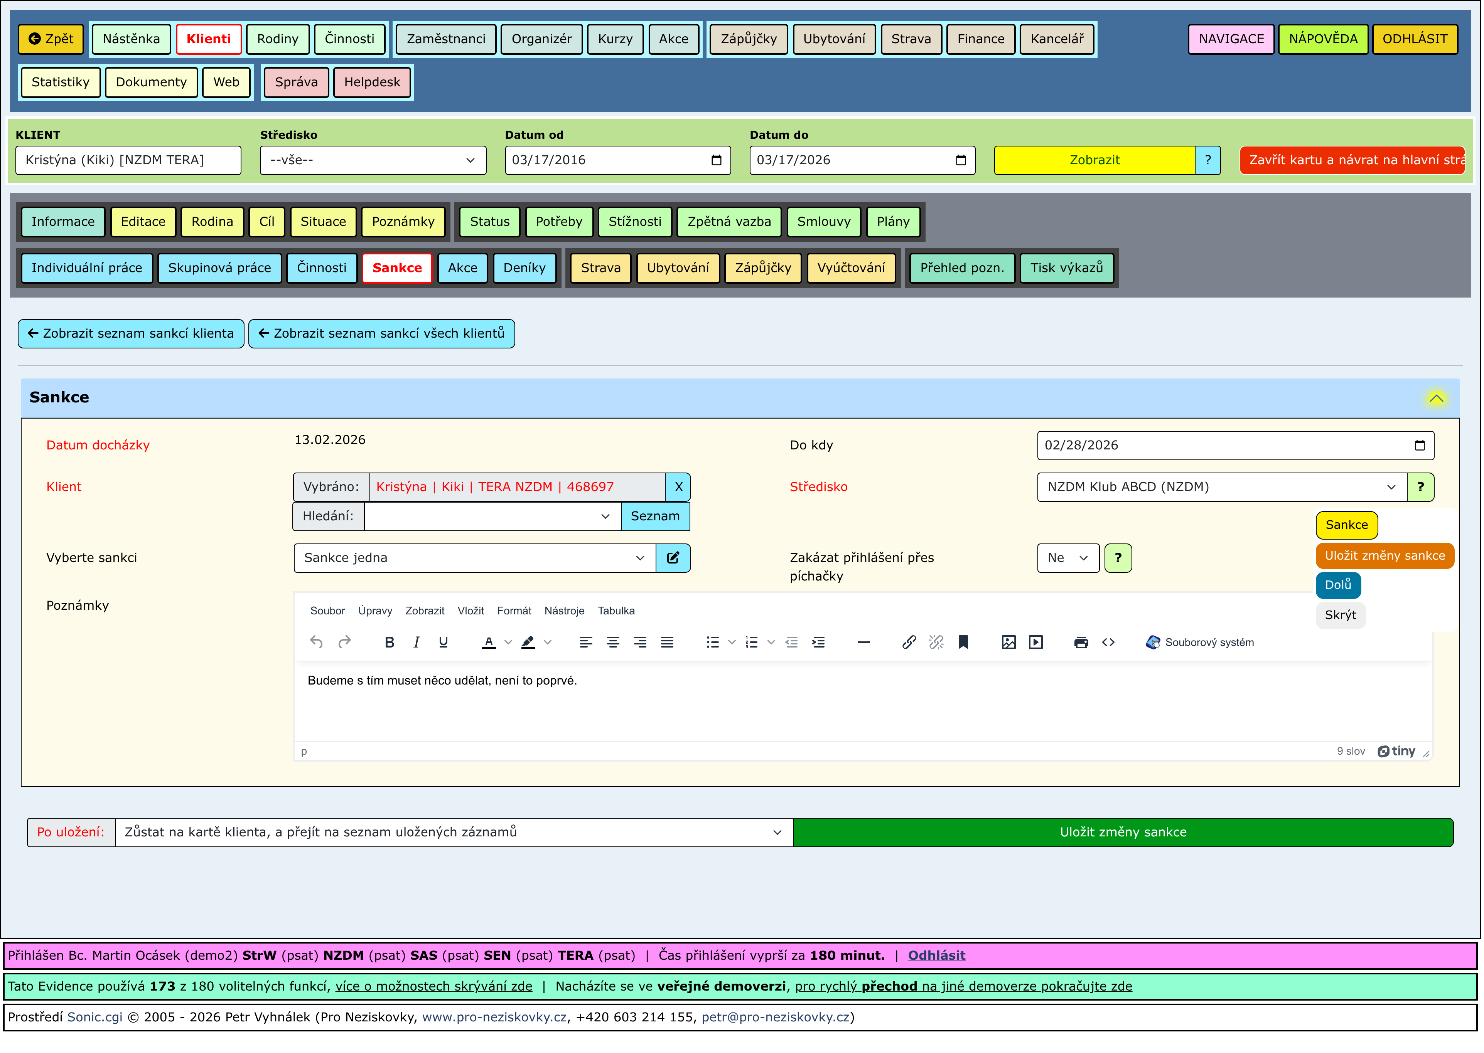Collapse the Sankce section chevron
The height and width of the screenshot is (1053, 1484).
[x=1437, y=398]
